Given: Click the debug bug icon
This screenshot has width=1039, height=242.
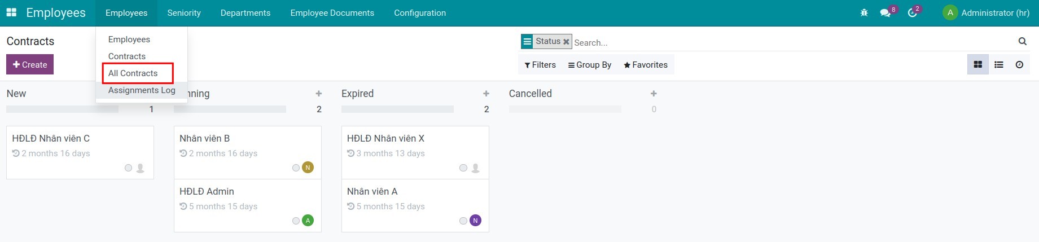Looking at the screenshot, I should [864, 12].
